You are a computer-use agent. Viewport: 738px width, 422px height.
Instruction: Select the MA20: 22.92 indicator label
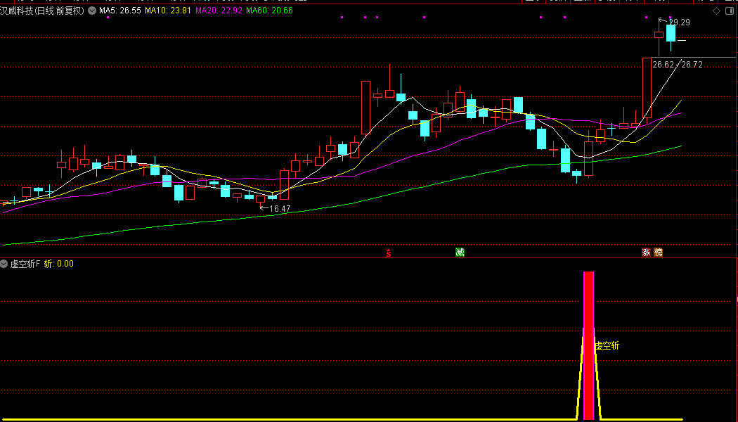219,11
